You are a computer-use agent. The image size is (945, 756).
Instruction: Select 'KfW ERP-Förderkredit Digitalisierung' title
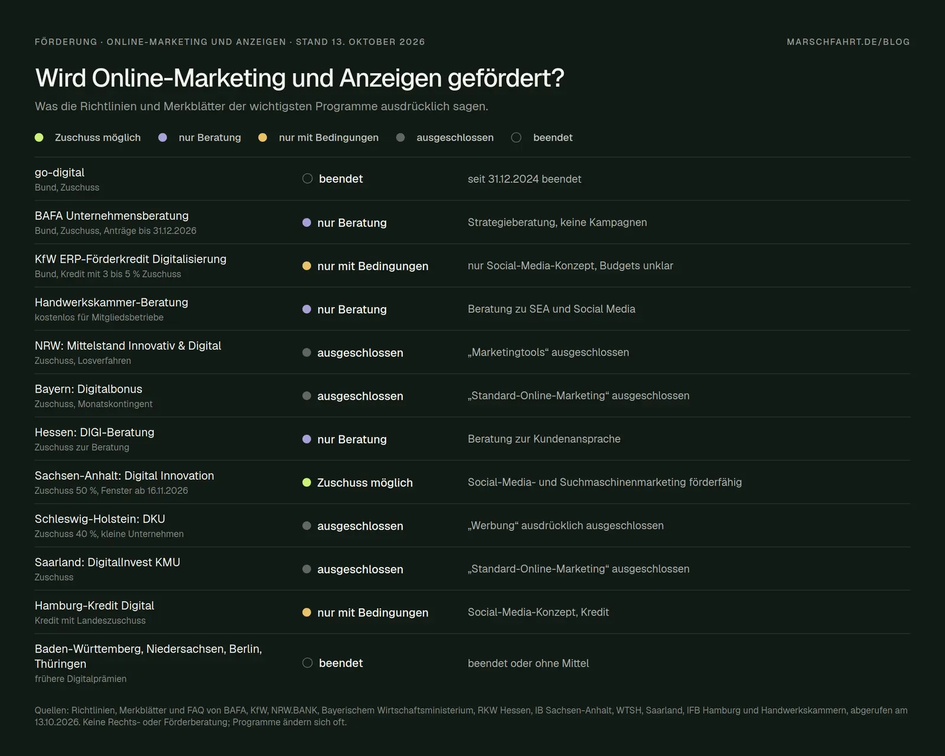[131, 259]
